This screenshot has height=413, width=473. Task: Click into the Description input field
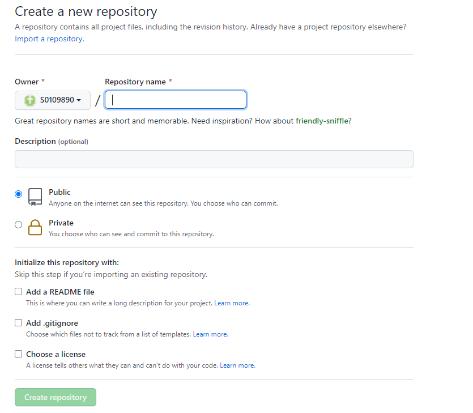coord(214,159)
